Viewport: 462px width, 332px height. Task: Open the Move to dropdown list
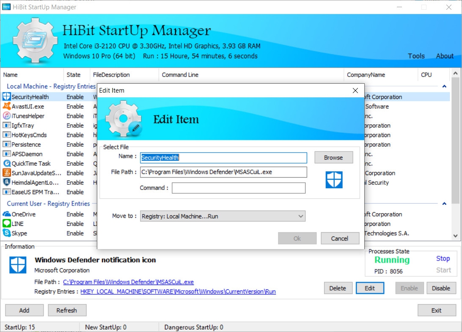pos(300,216)
